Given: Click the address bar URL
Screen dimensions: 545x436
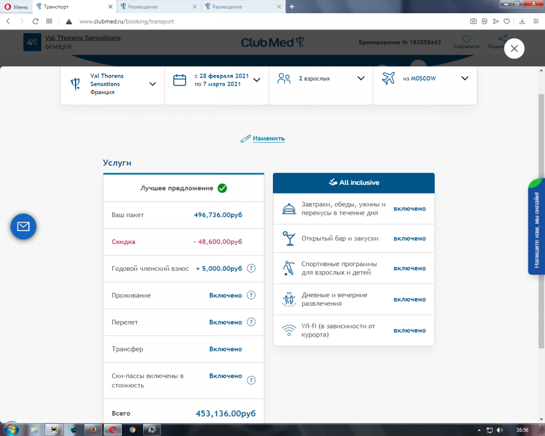Looking at the screenshot, I should click(x=127, y=21).
